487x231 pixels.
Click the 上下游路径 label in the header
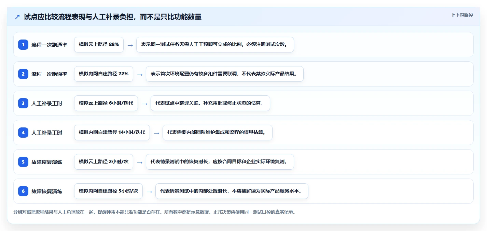click(462, 15)
